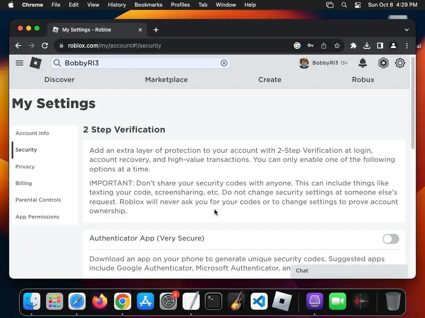Open Privacy settings section
The height and width of the screenshot is (318, 425).
[25, 166]
